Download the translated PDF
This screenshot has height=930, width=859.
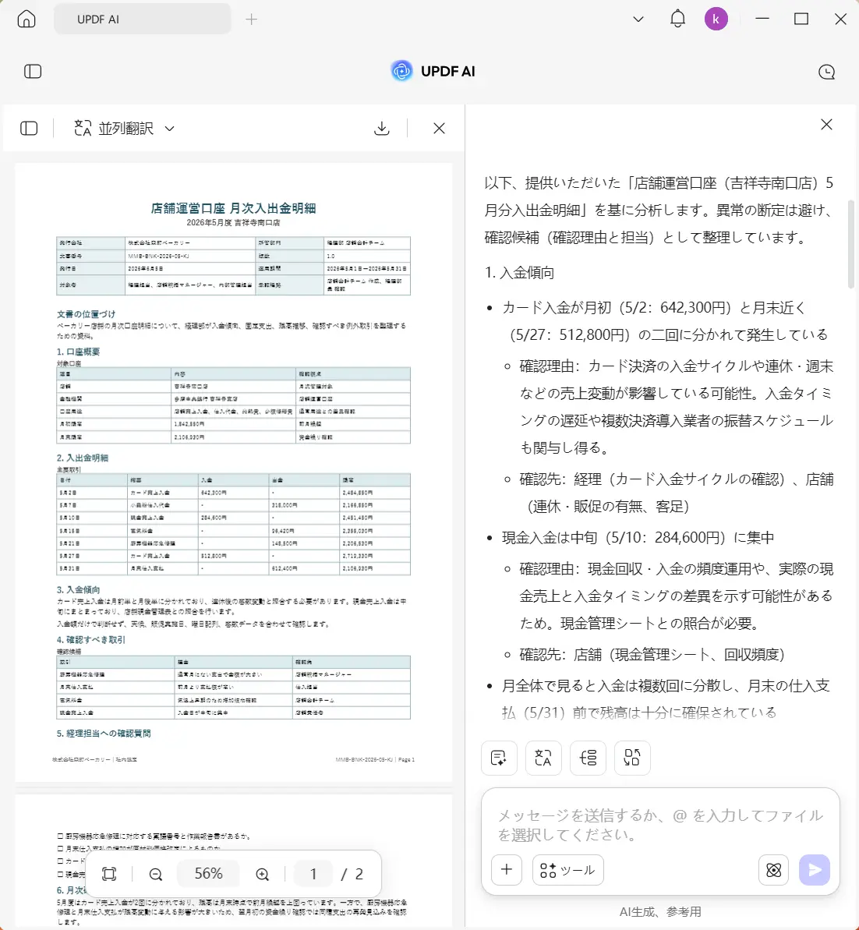(381, 128)
